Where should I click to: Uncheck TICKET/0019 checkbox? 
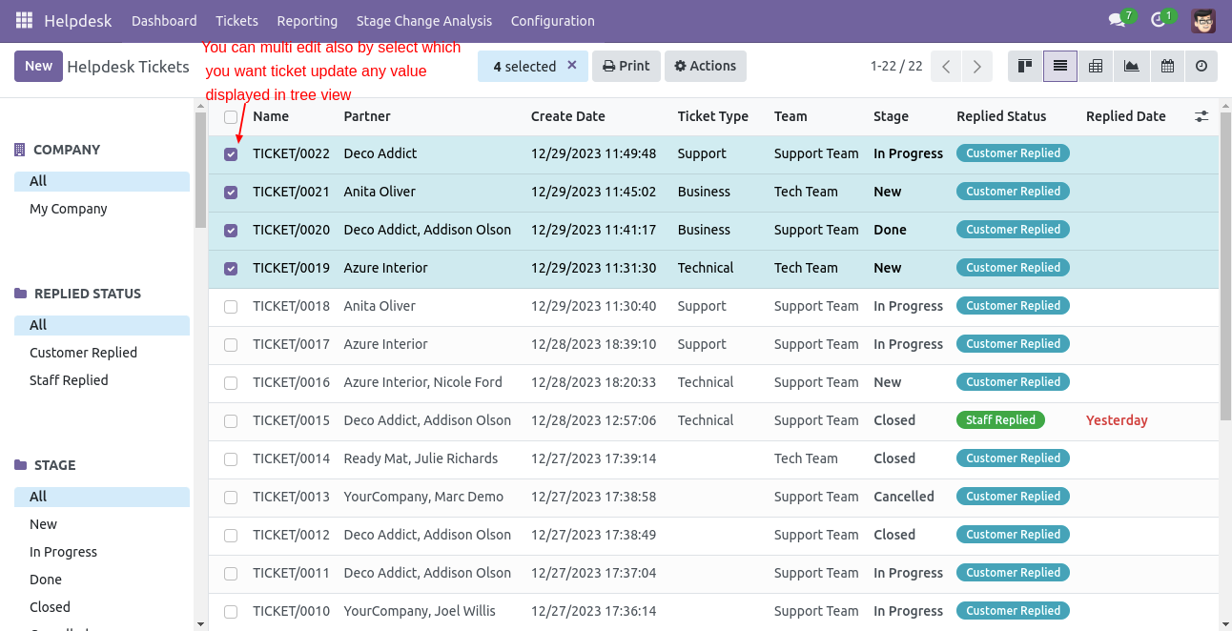[x=231, y=268]
